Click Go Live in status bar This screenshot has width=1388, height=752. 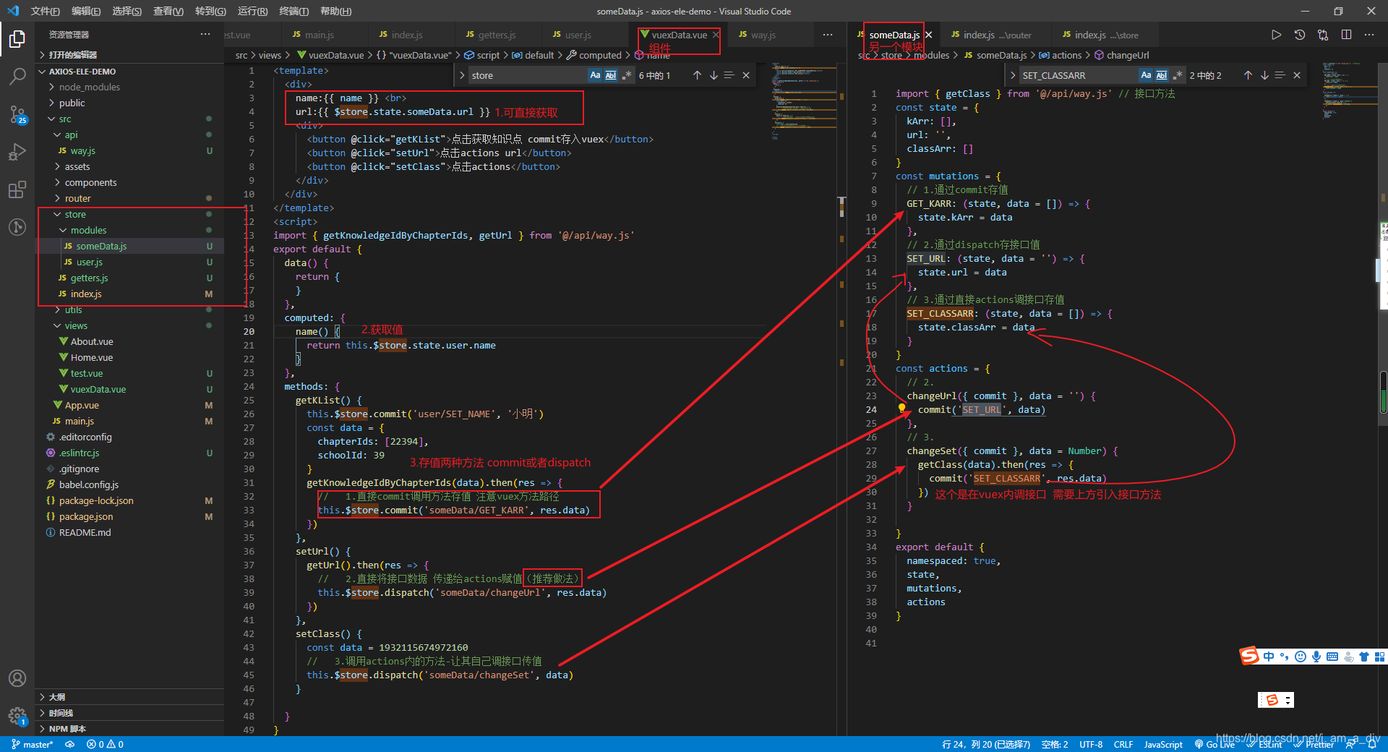1214,744
